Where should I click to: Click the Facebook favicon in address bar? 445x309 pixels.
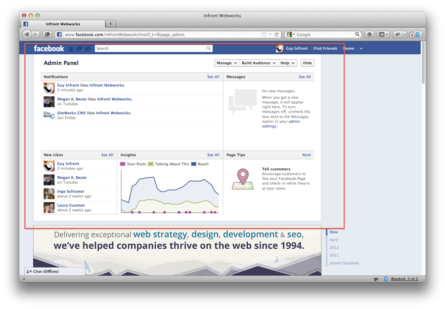click(x=59, y=35)
